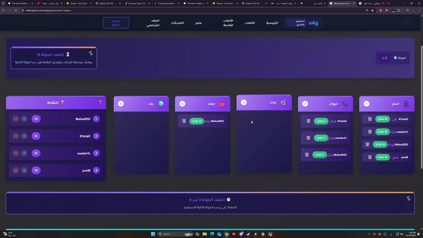Delete Maha2052's غرفة answer in the جماد column
The image size is (423, 238).
[x=184, y=121]
